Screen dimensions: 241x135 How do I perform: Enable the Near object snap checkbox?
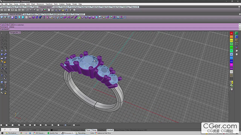click(7, 125)
